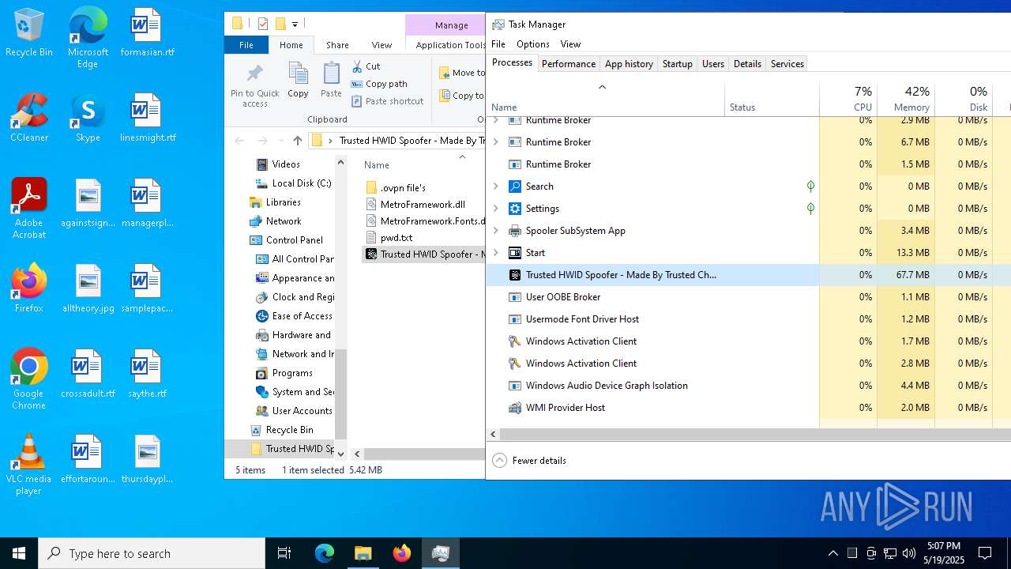Screen dimensions: 1011x569
Task: Select alltheory.jpg desktop image file
Action: (x=88, y=289)
